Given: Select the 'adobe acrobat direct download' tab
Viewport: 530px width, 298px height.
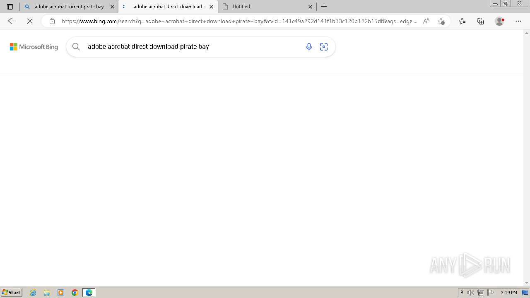Looking at the screenshot, I should (x=168, y=7).
